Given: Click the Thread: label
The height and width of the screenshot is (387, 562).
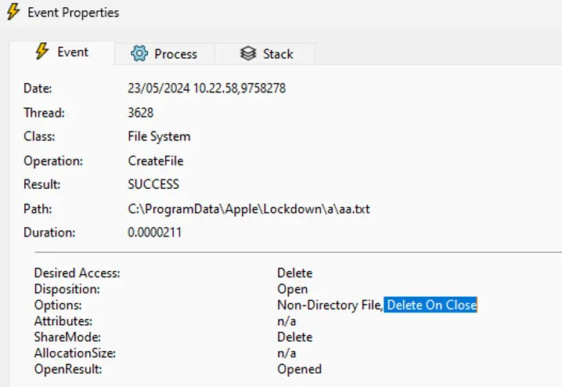Looking at the screenshot, I should [x=44, y=113].
